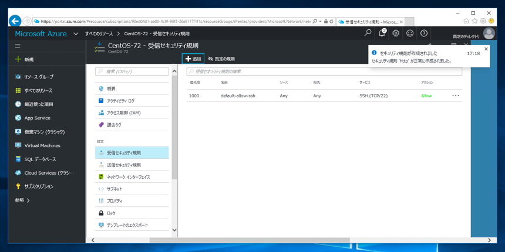This screenshot has width=505, height=252.
Task: Open browser home icon
Action: (x=466, y=21)
